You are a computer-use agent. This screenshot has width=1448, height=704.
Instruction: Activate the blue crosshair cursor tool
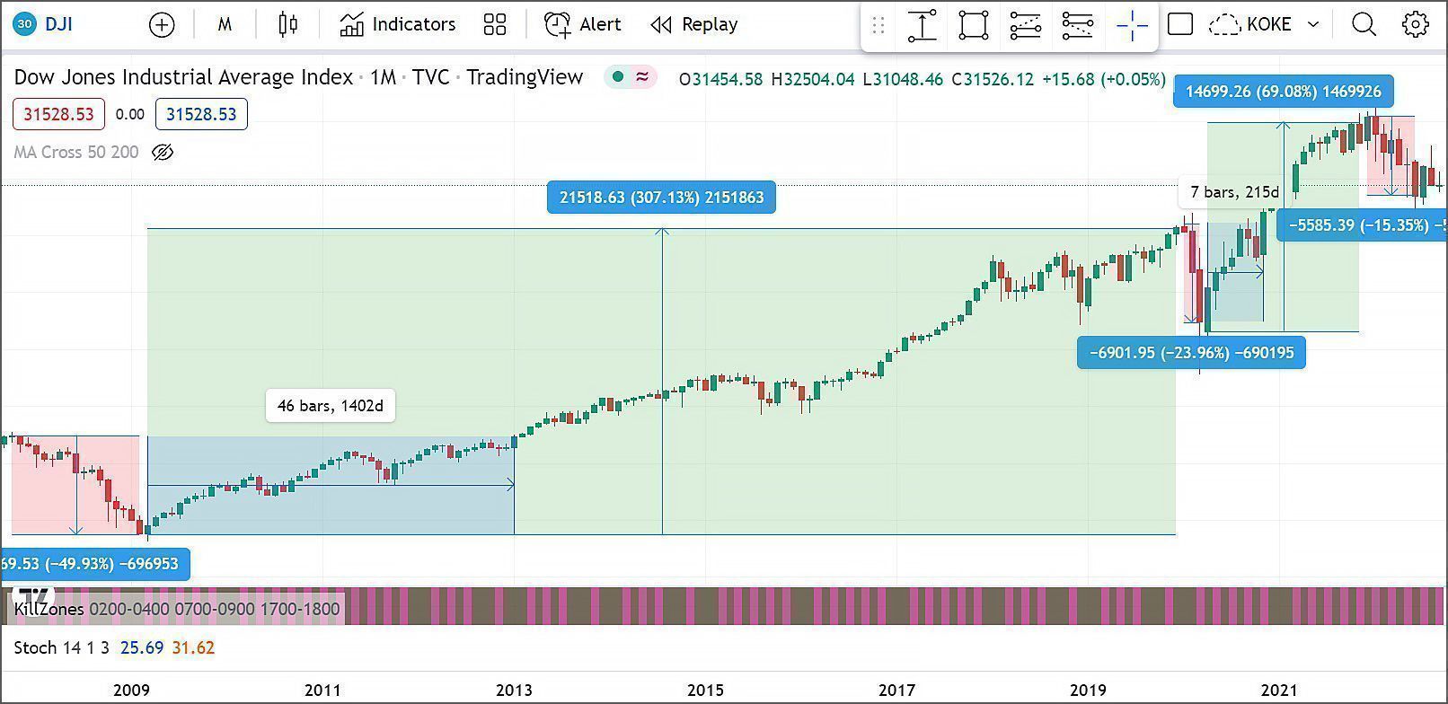(x=1132, y=25)
